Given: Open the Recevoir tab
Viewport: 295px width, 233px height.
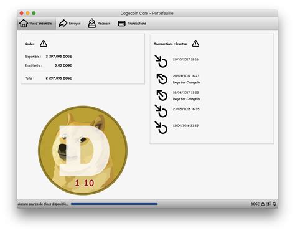Looking at the screenshot, I should (99, 24).
